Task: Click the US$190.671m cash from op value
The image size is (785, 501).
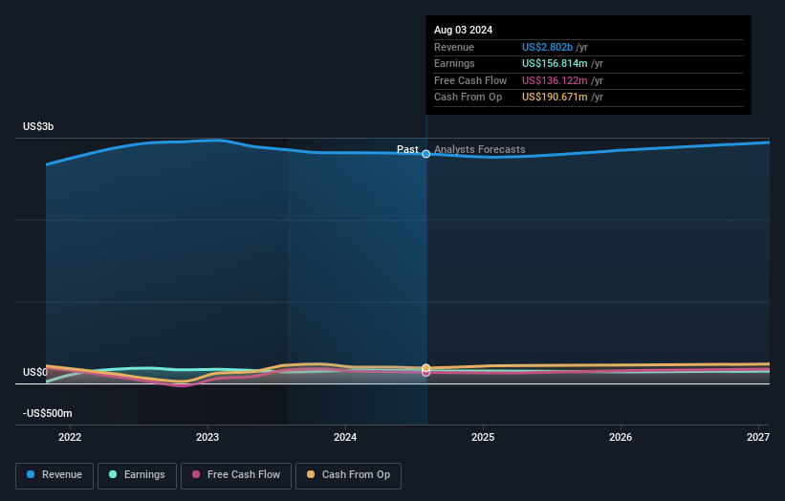Action: pyautogui.click(x=555, y=98)
